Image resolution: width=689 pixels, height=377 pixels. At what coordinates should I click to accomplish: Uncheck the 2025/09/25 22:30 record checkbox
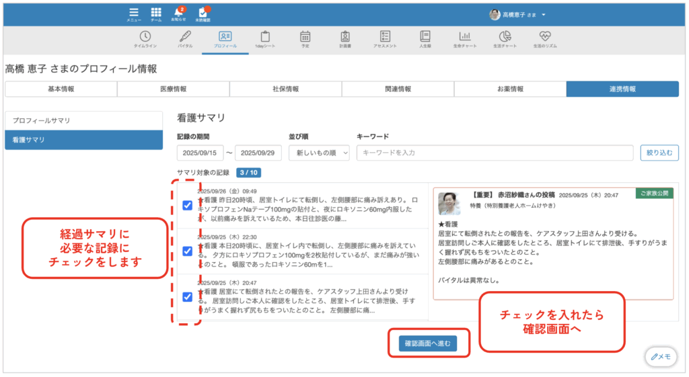pyautogui.click(x=188, y=251)
